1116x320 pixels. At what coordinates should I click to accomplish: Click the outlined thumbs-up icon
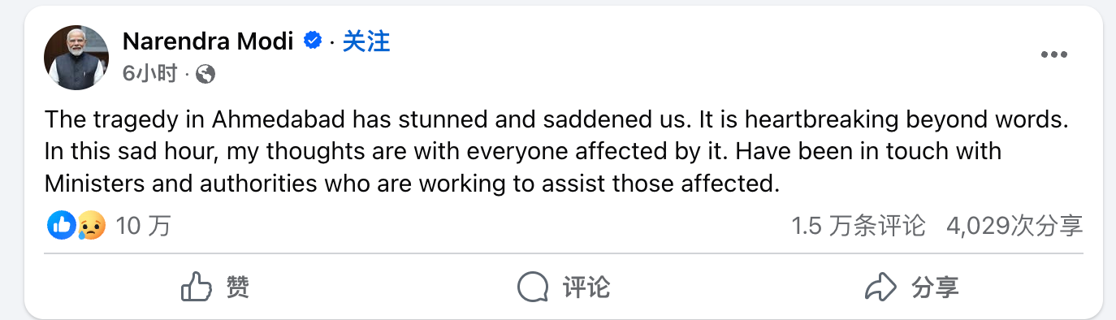(x=196, y=287)
